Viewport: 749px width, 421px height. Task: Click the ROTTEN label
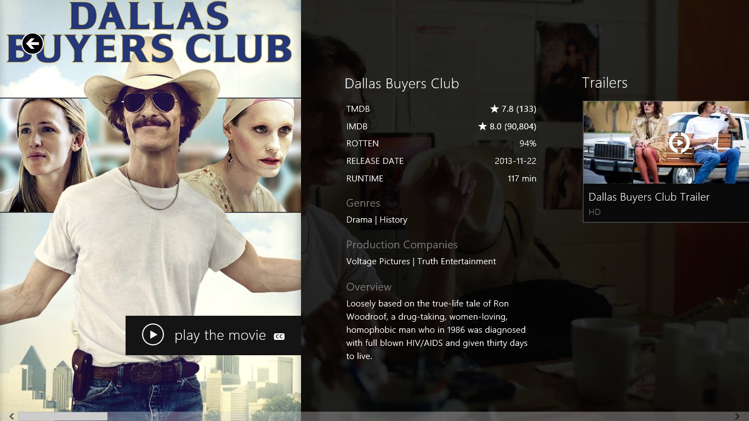coord(362,144)
